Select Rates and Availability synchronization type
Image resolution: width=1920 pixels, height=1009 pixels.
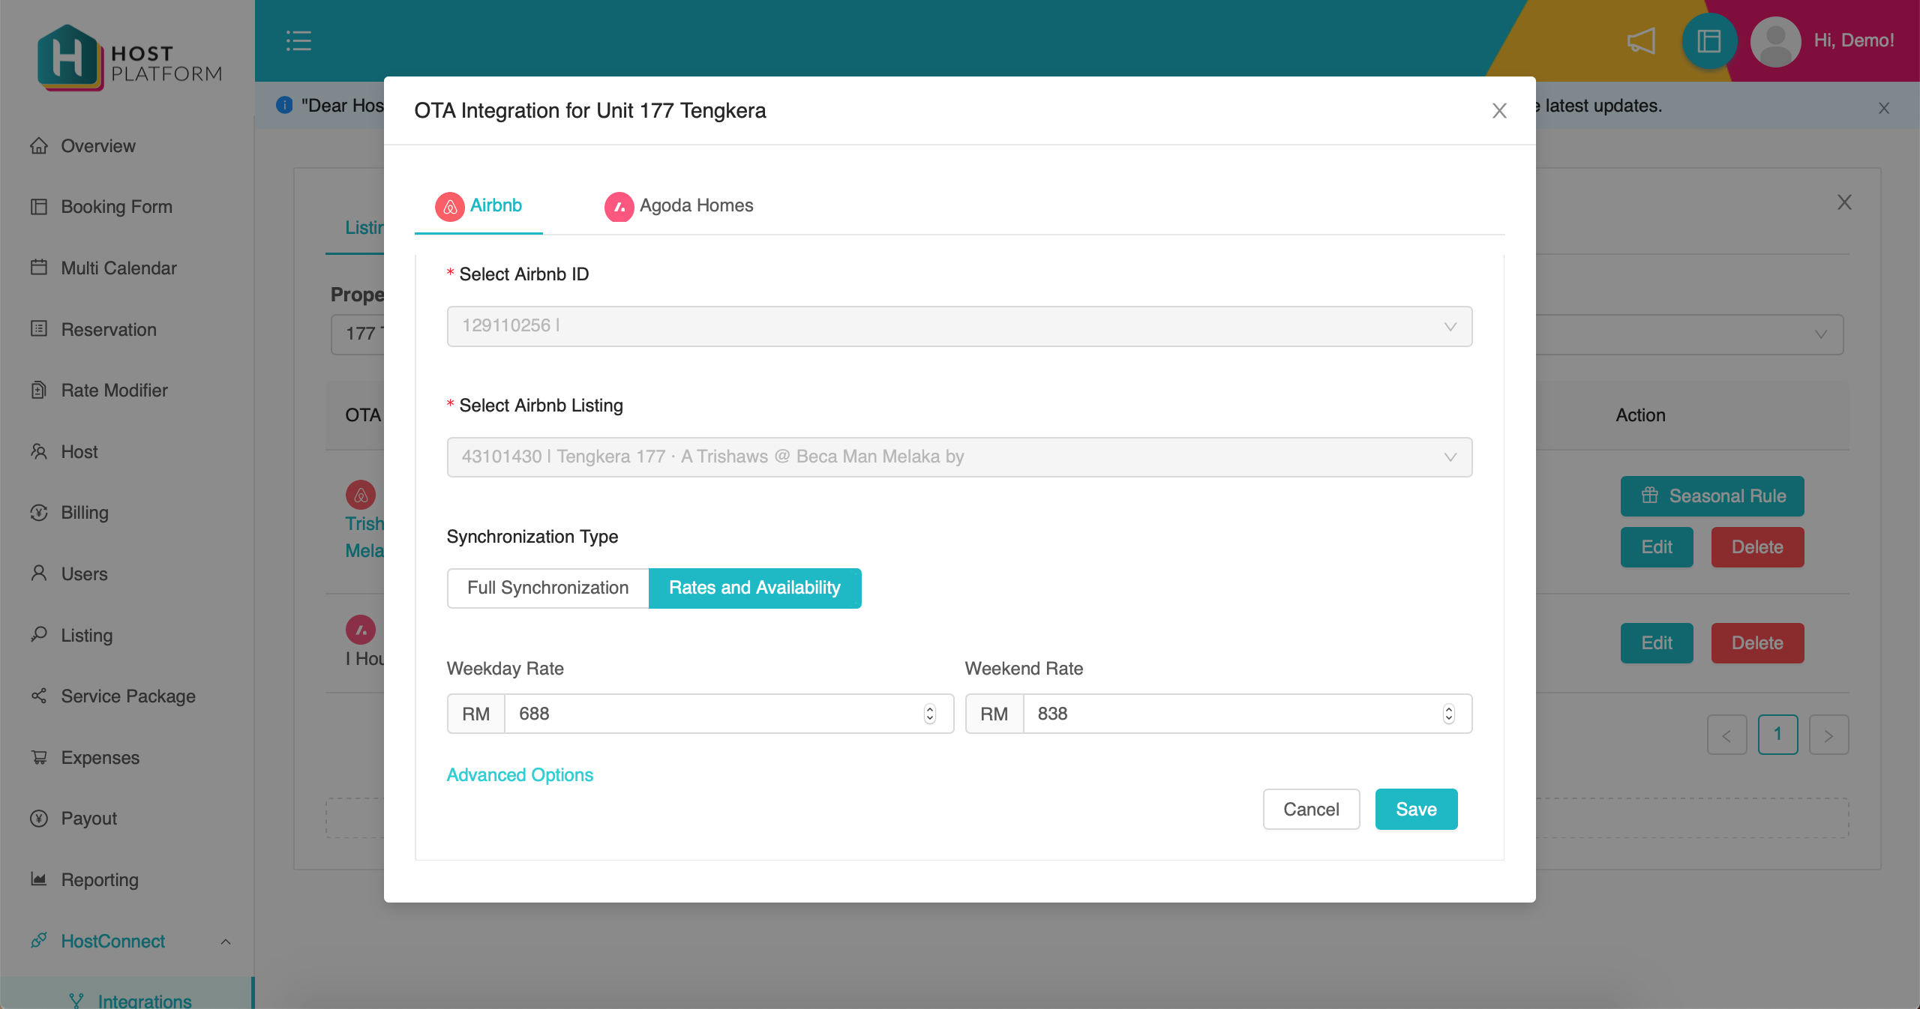755,588
